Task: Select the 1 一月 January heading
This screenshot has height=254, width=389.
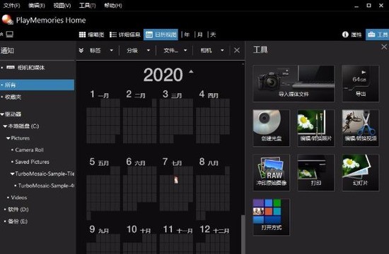Action: click(99, 95)
